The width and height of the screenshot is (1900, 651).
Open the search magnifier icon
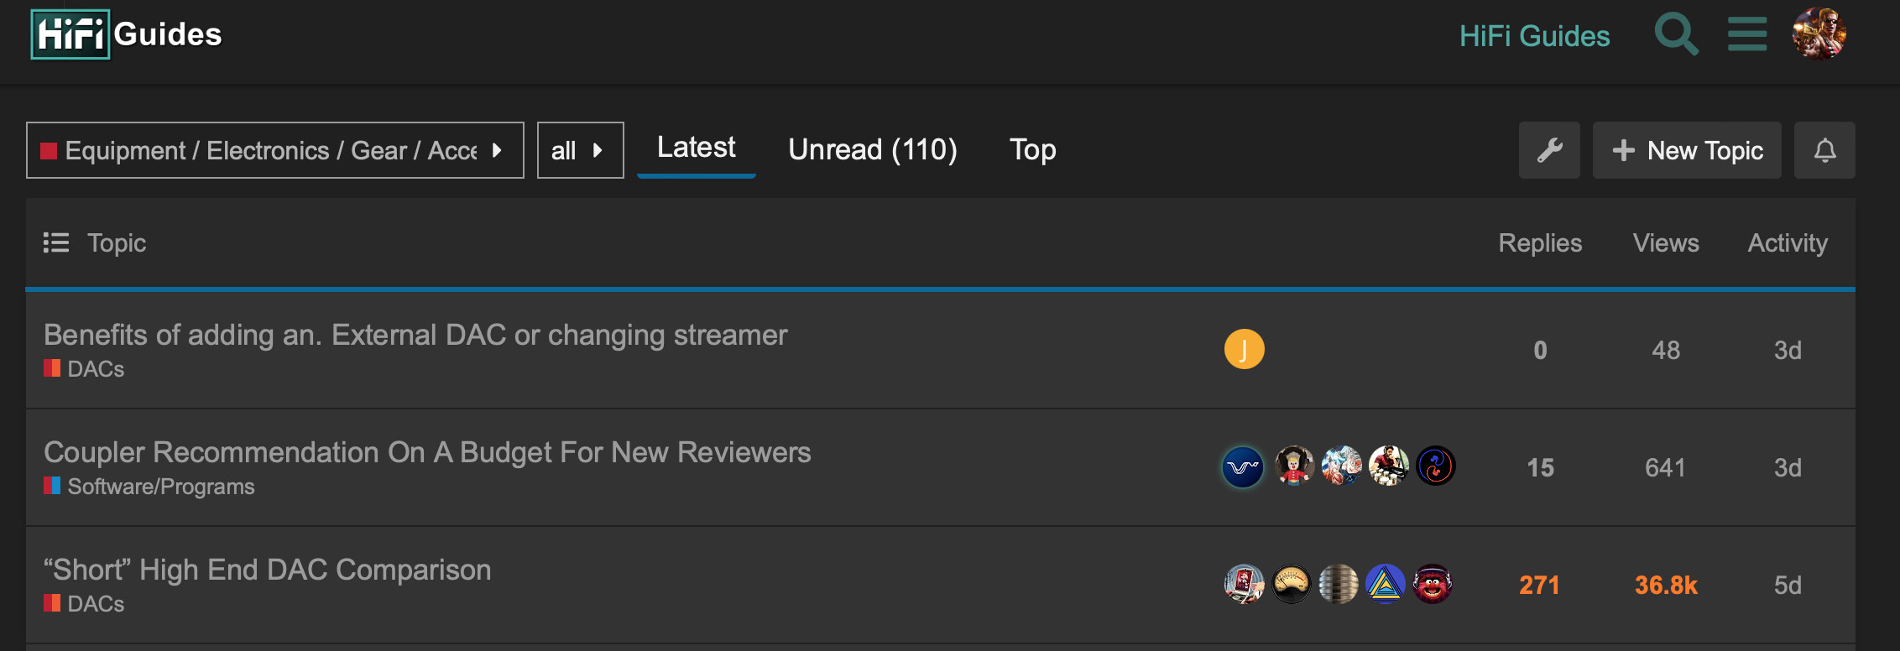(1676, 34)
